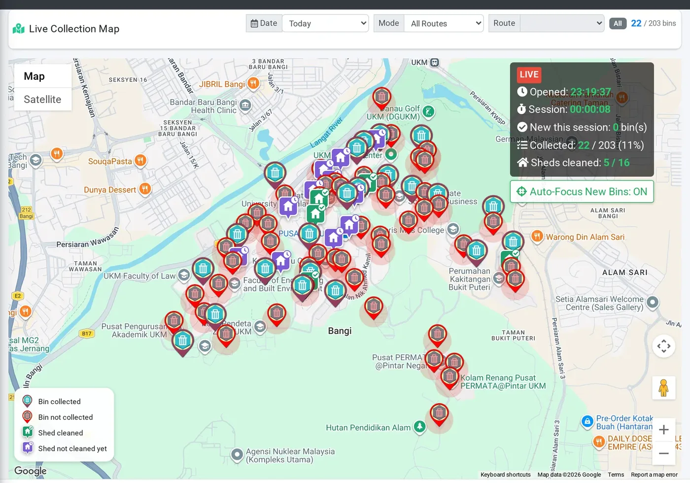
Task: Click the Warong Din Alam Sari pin
Action: [x=537, y=236]
